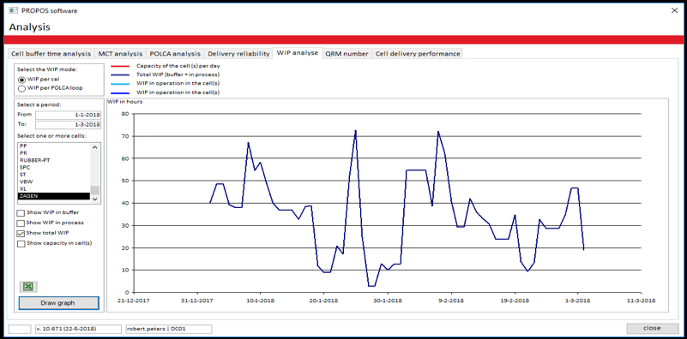Click the Excel export icon

(28, 287)
